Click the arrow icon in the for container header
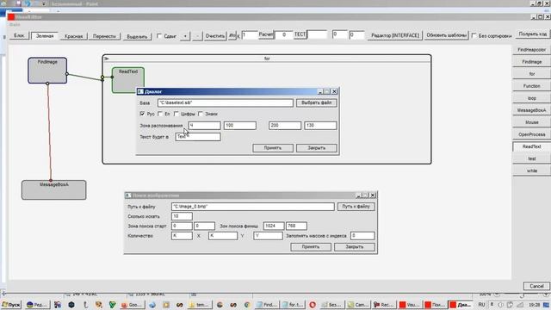The width and height of the screenshot is (551, 310). click(x=107, y=59)
